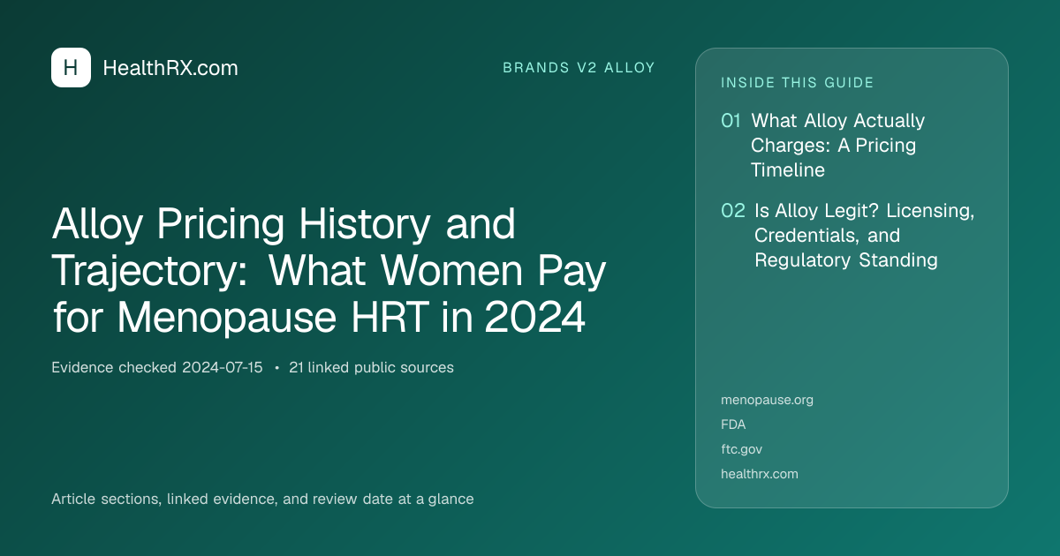The height and width of the screenshot is (556, 1060).
Task: Open the HealthRX.com site name
Action: [170, 68]
